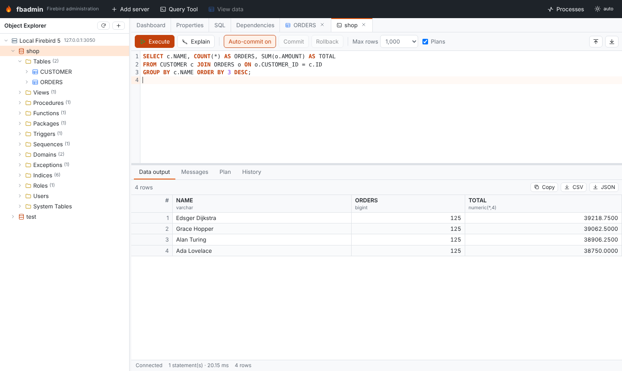Expand the test database node

[x=13, y=217]
